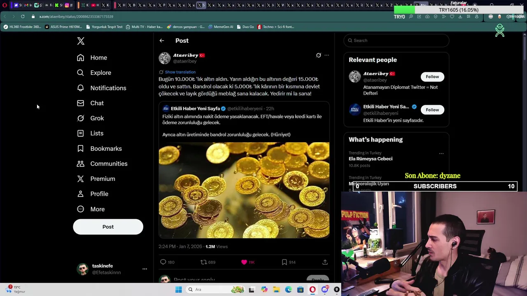Click the Opera icon on taskbar
The height and width of the screenshot is (296, 527).
pos(312,289)
